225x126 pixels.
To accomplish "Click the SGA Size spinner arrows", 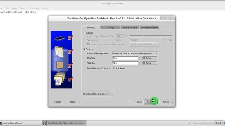I will 140,58.
